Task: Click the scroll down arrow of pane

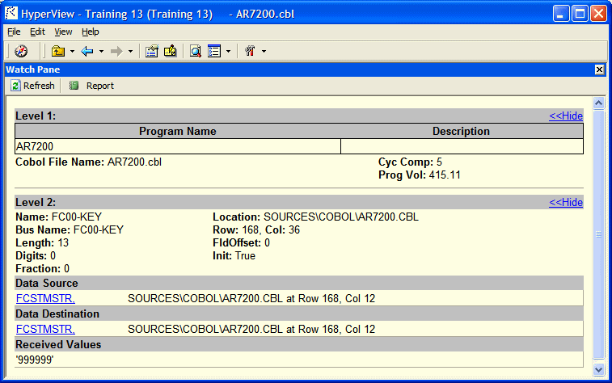Action: tap(599, 368)
